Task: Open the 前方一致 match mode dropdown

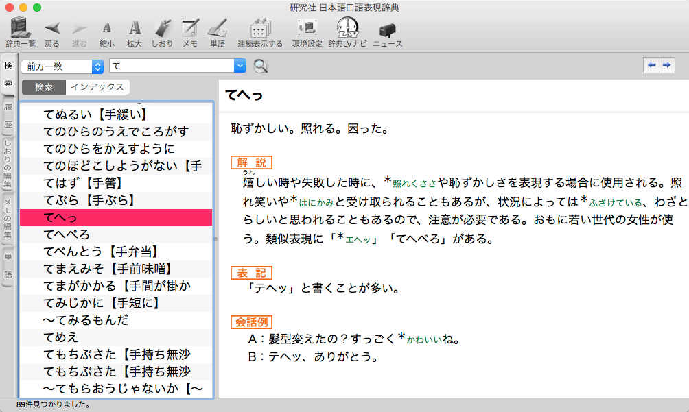Action: [62, 66]
